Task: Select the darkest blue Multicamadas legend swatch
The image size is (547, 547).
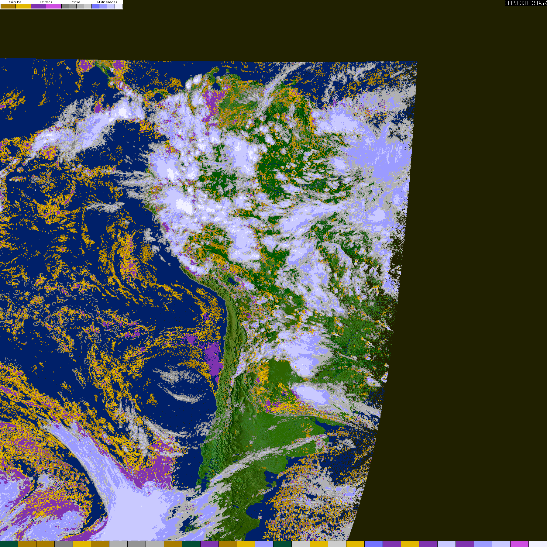Action: 96,6
